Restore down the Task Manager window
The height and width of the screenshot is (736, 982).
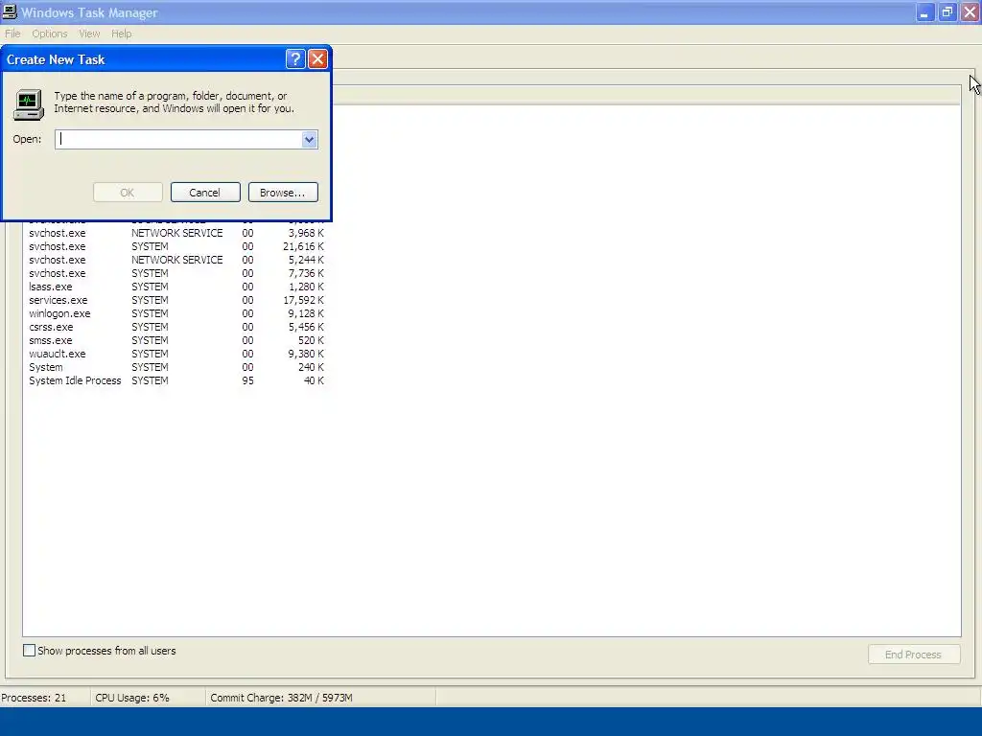[947, 12]
